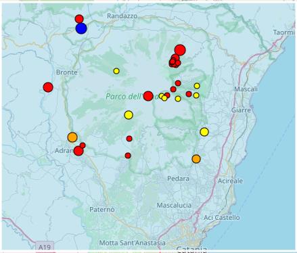Click the blue earthquake marker near Randazzo
297x253 pixels.
pyautogui.click(x=81, y=28)
